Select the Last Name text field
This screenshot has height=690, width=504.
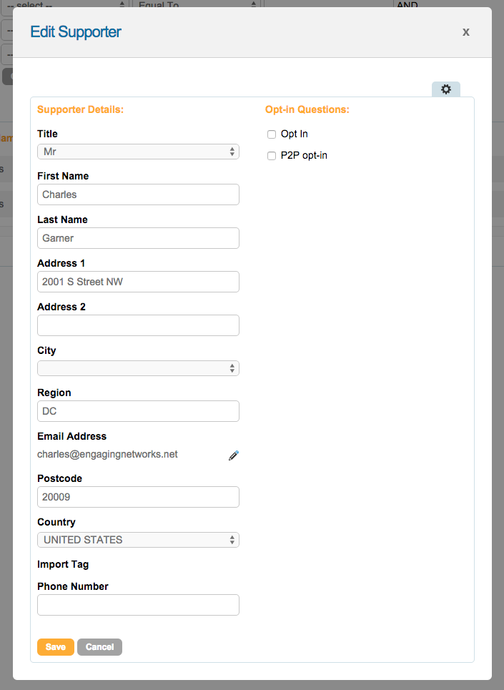(138, 238)
